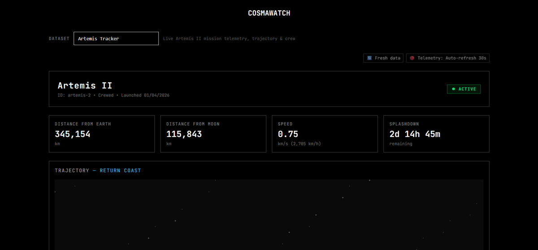538x250 pixels.
Task: Select the Artemis II mission heading
Action: pyautogui.click(x=85, y=85)
